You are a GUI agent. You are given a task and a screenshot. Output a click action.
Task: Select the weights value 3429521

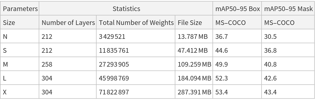(x=112, y=37)
